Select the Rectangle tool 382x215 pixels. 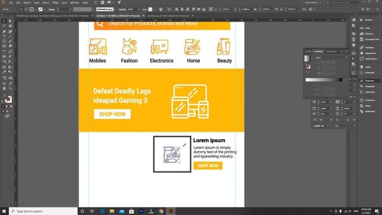(x=4, y=41)
